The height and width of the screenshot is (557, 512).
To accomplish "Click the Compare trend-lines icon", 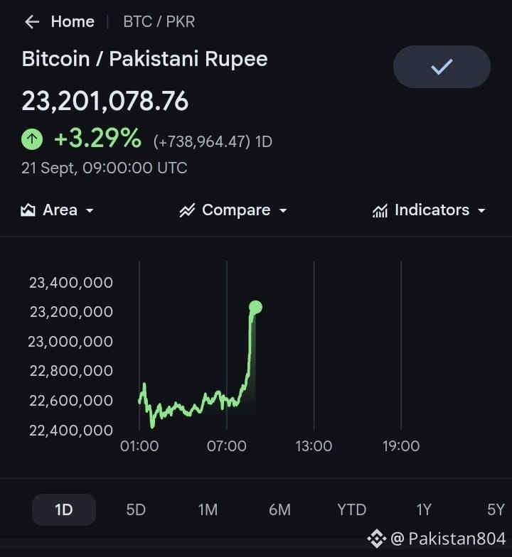I will [x=187, y=210].
